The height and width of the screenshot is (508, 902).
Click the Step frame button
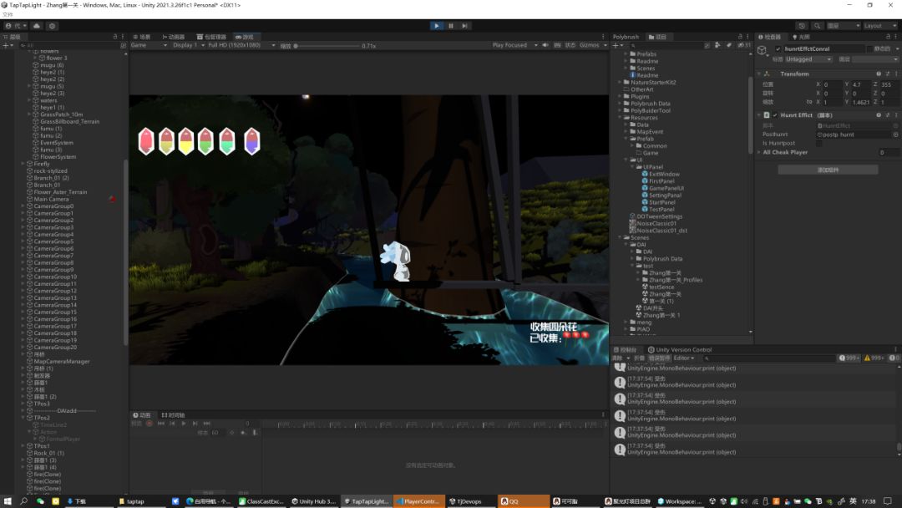pyautogui.click(x=465, y=26)
